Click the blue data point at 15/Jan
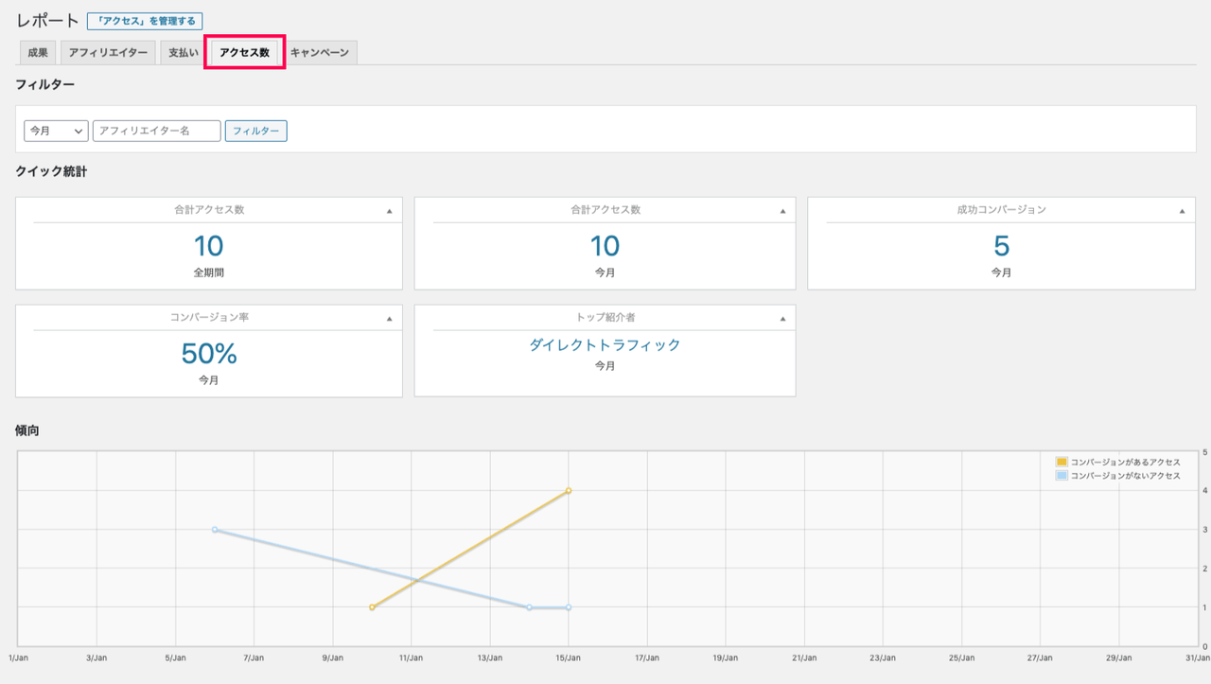Screen dimensions: 1211x684 [x=569, y=607]
